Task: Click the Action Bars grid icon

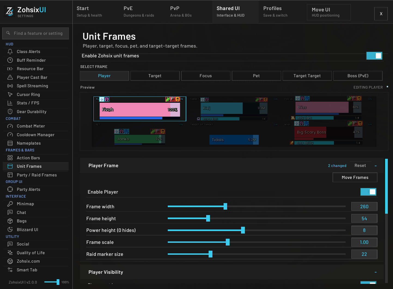Action: 10,158
